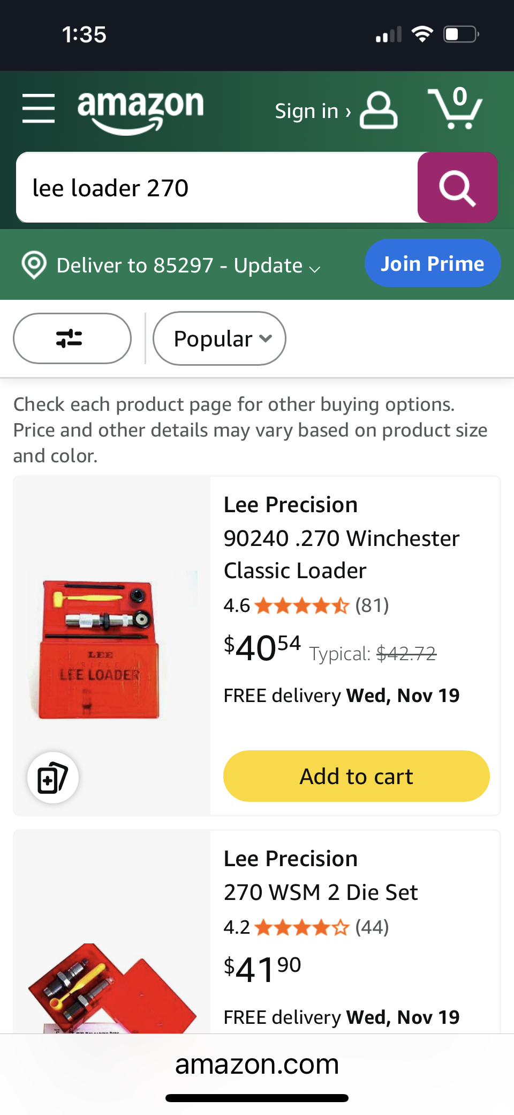Tap the Amazon logo
This screenshot has height=1115, width=514.
pyautogui.click(x=140, y=110)
